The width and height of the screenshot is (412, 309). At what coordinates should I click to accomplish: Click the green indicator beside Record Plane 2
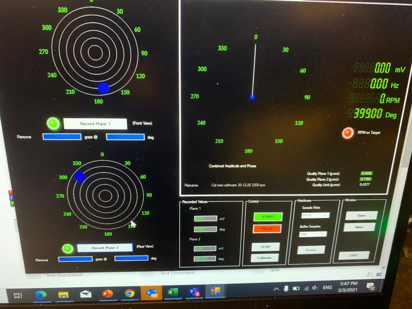tap(68, 248)
